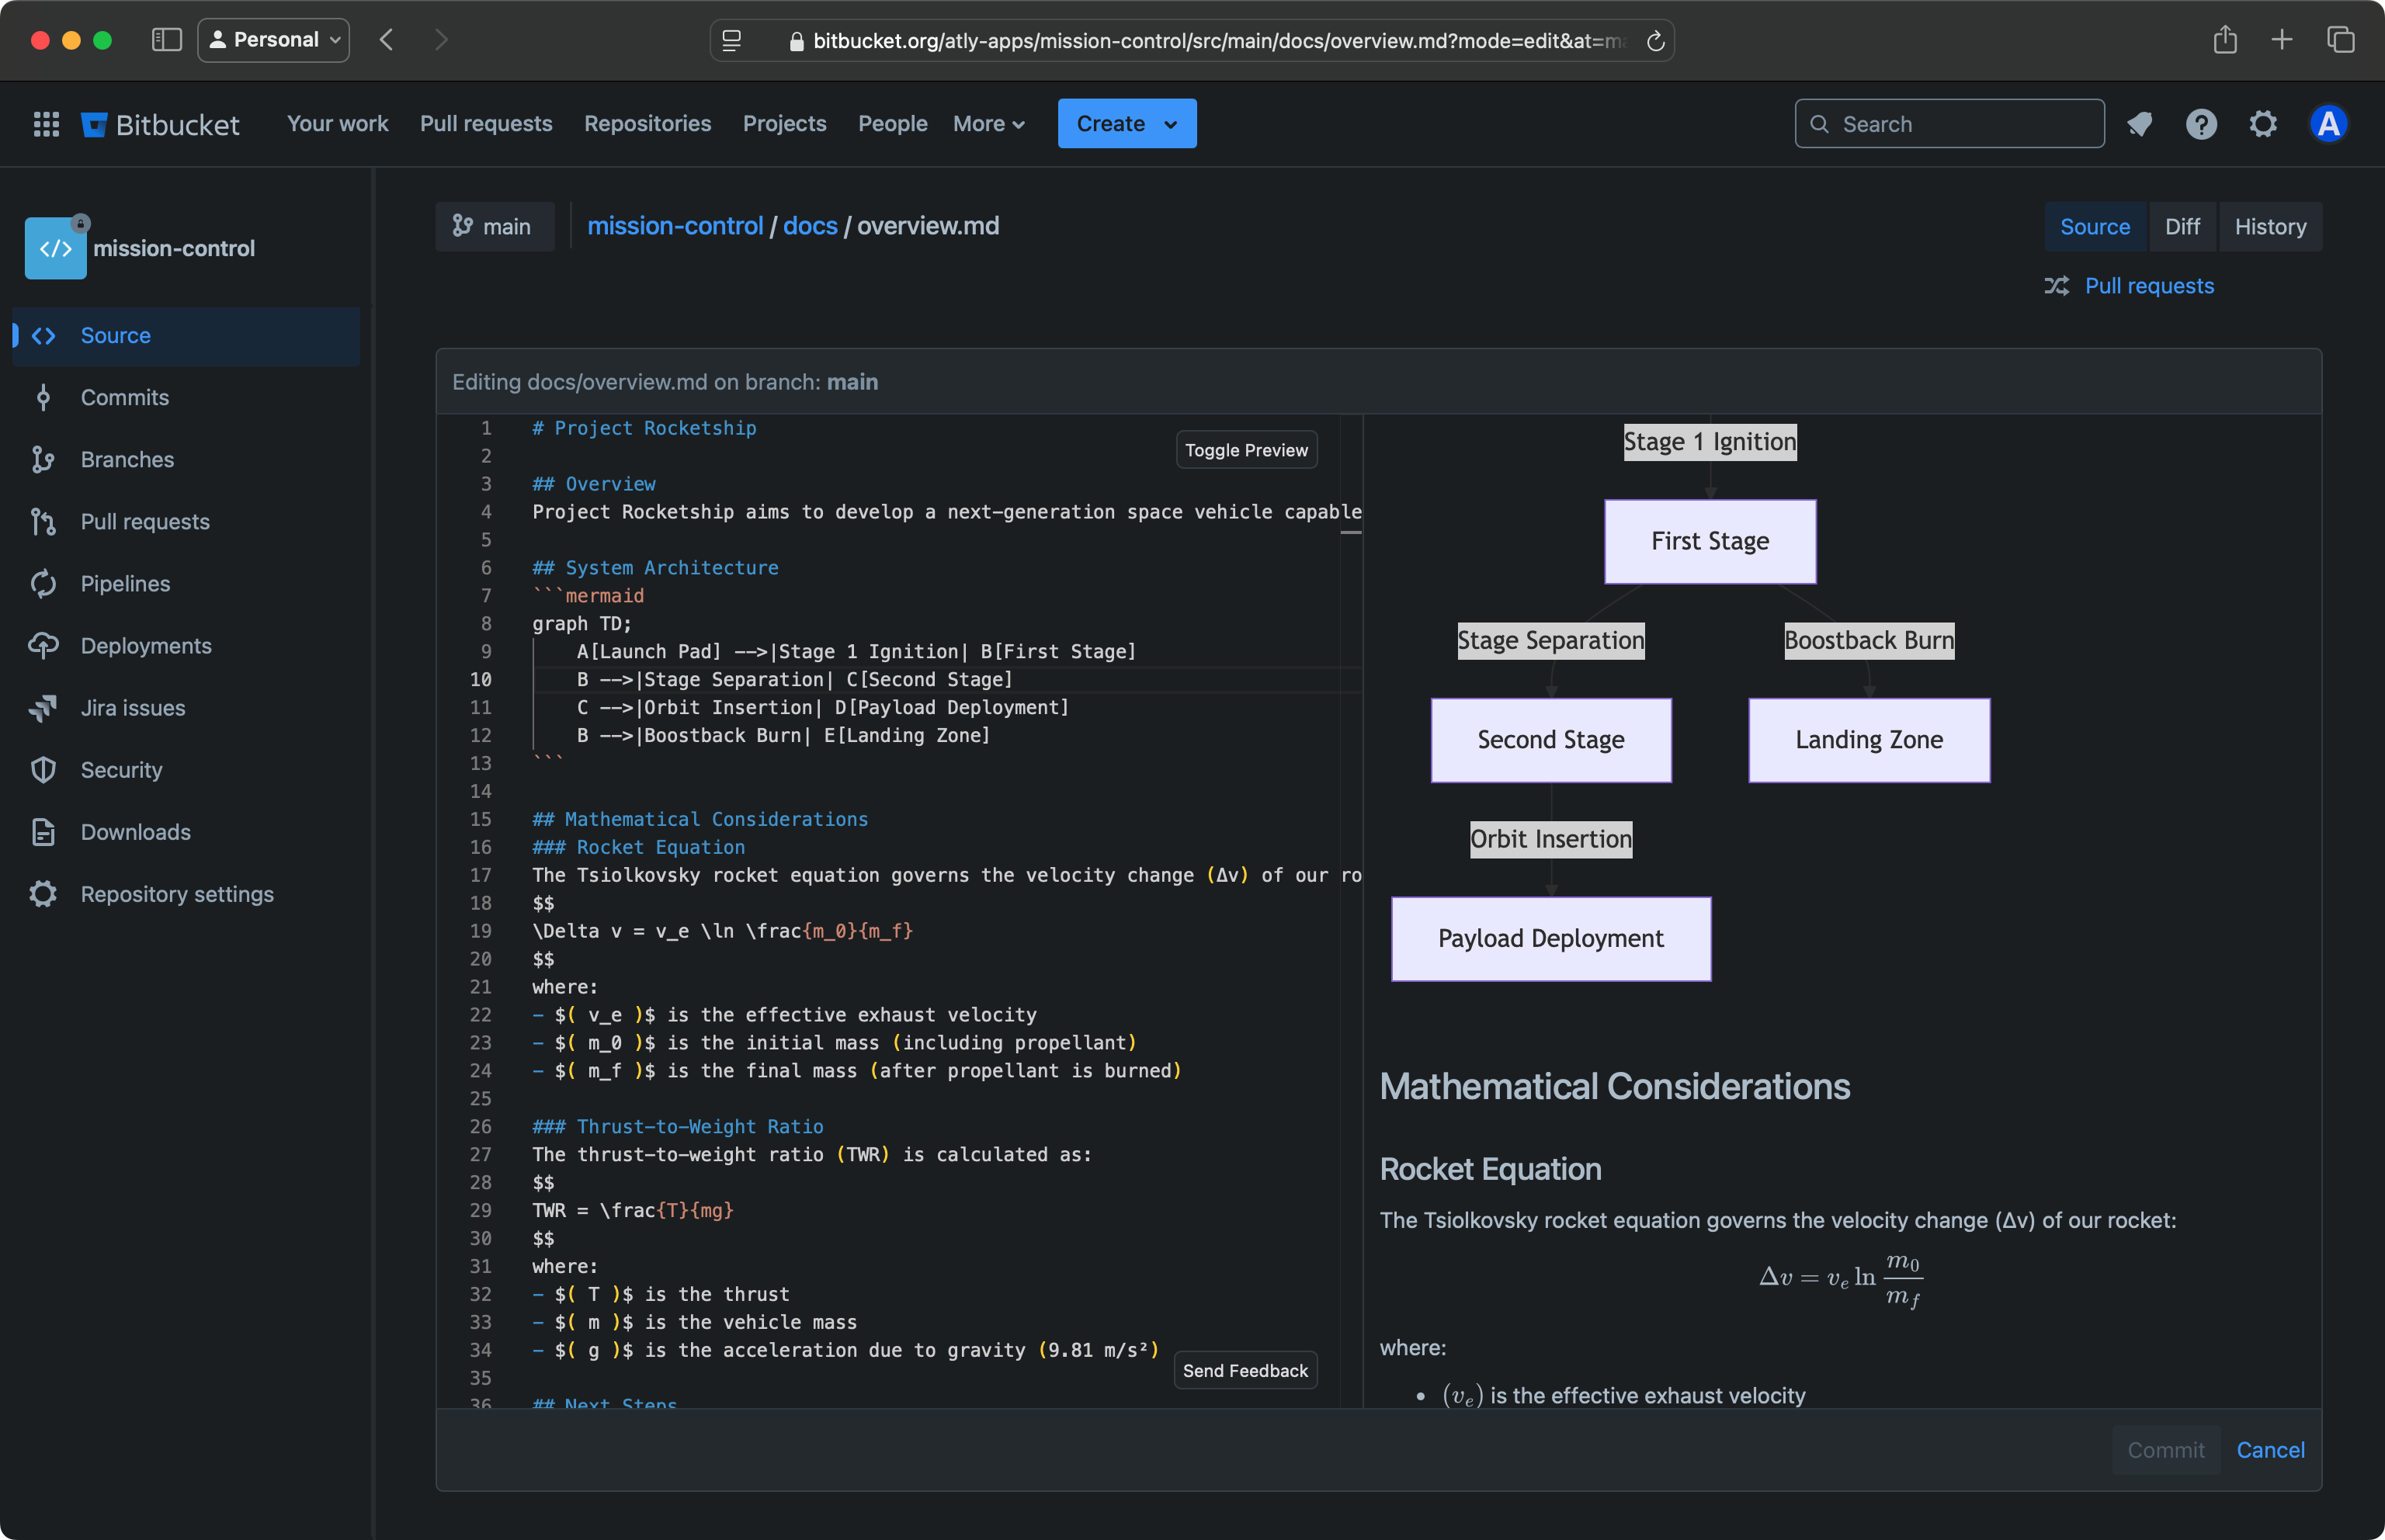The image size is (2385, 1540).
Task: Click the Landing Zone node in diagram
Action: tap(1869, 741)
